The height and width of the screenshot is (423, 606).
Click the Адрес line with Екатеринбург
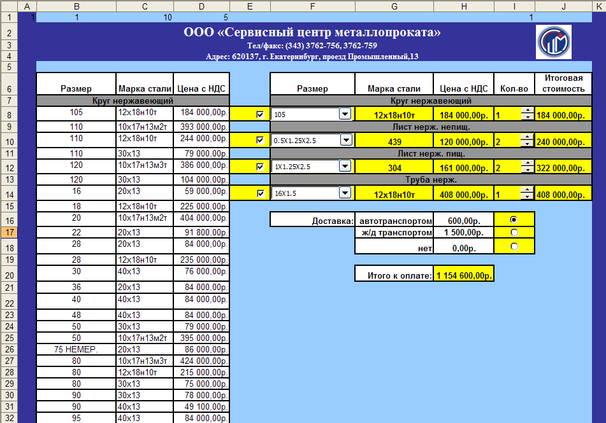[x=312, y=57]
